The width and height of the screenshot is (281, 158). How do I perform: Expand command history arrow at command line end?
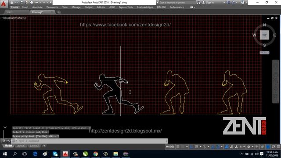coord(166,141)
